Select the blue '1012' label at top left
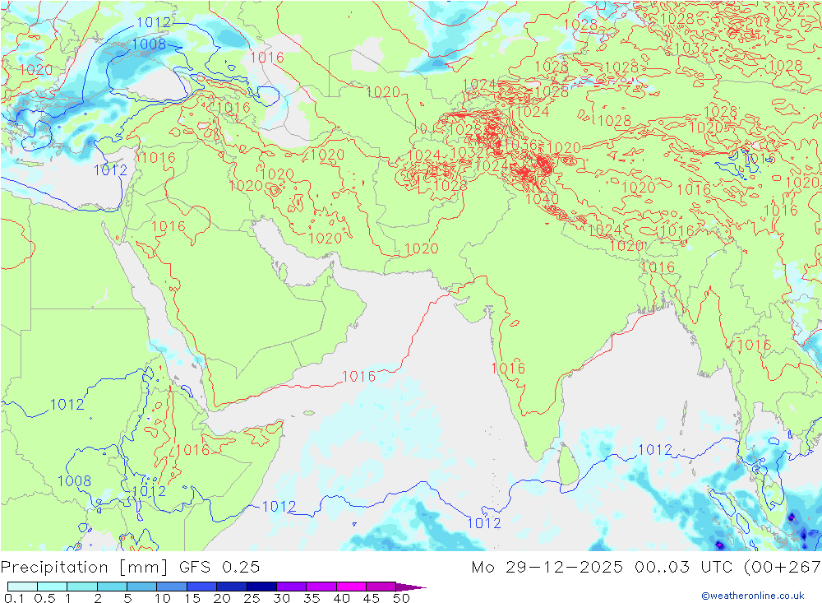The height and width of the screenshot is (603, 822). [154, 22]
